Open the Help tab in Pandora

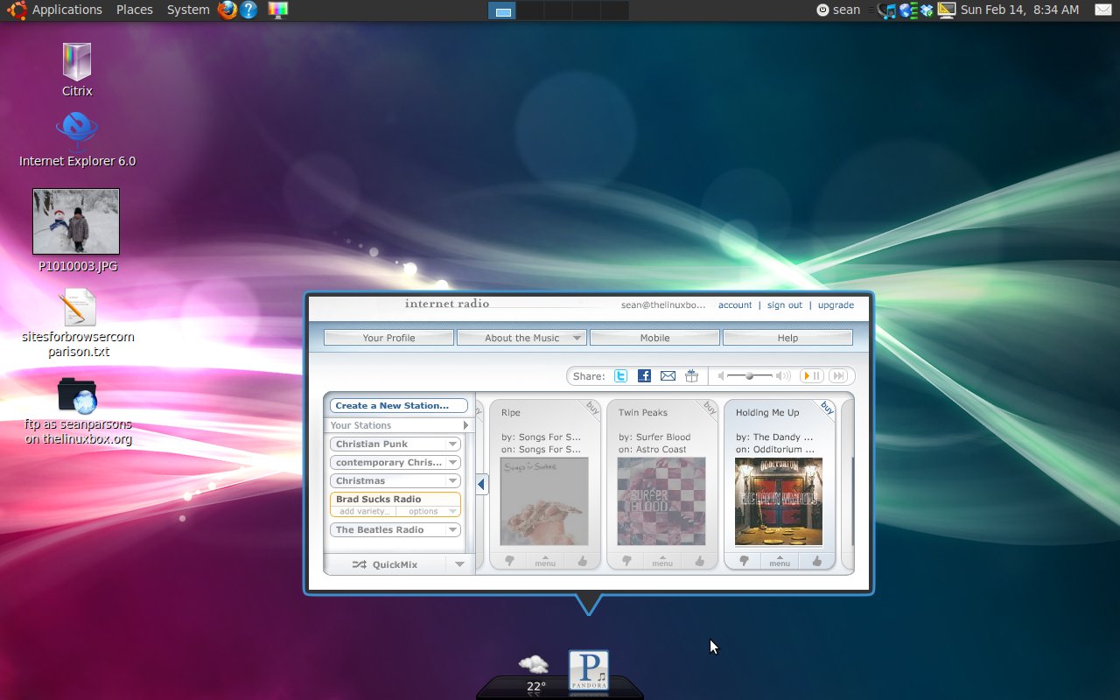787,338
